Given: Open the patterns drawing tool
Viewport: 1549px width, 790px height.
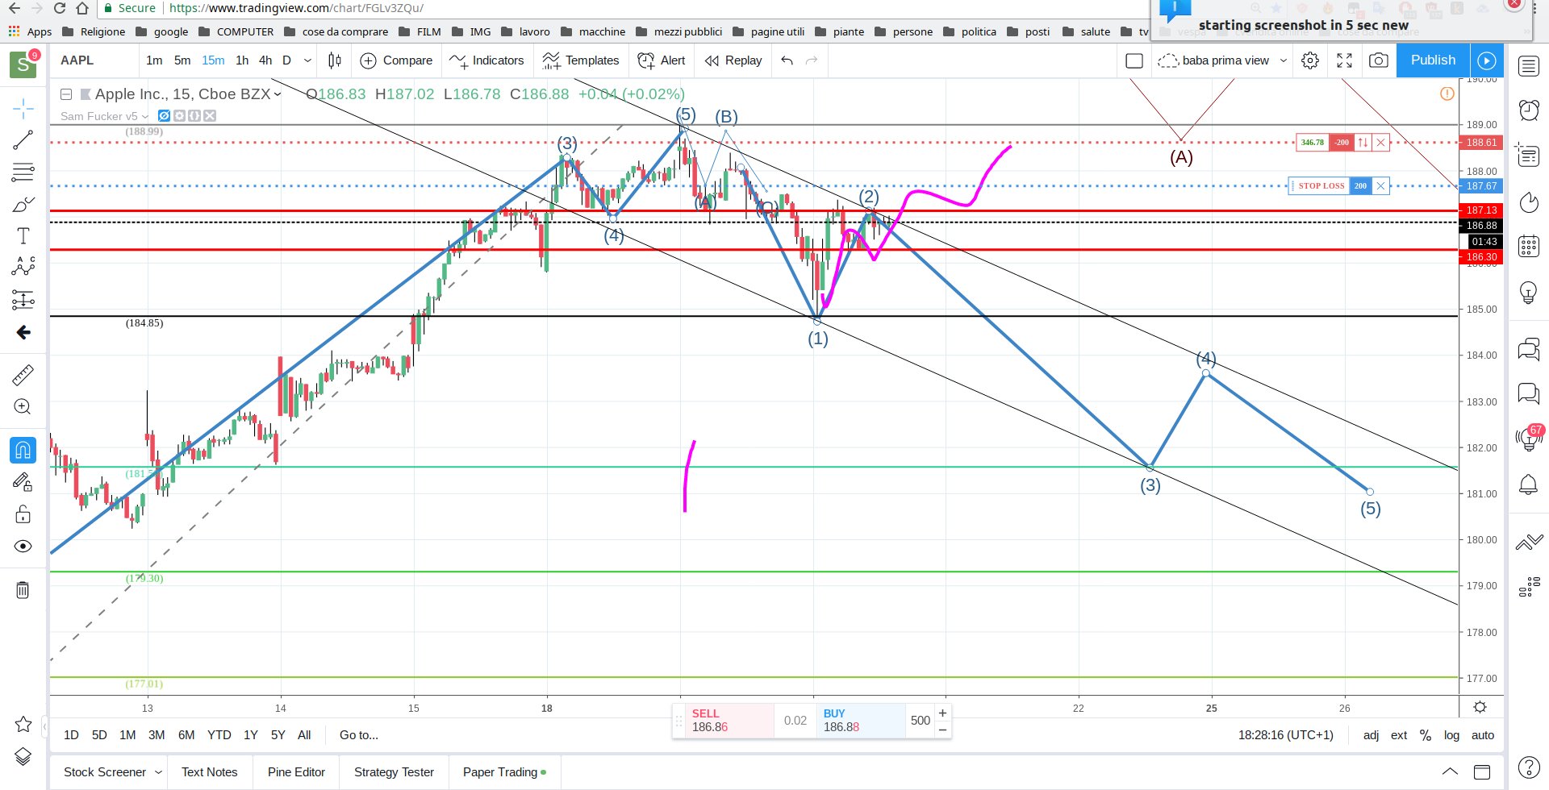Looking at the screenshot, I should (23, 267).
